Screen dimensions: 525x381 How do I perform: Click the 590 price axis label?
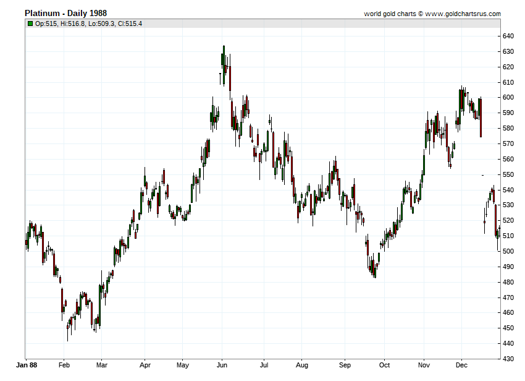(x=508, y=113)
